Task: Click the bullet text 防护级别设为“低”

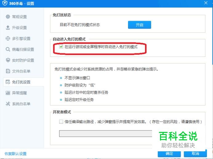Action: point(80,85)
